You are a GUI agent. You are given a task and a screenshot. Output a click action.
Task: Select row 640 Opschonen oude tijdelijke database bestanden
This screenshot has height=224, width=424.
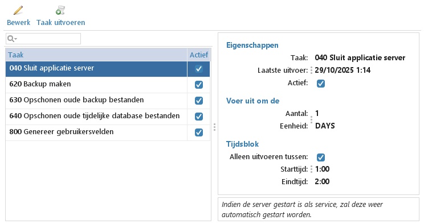click(108, 117)
